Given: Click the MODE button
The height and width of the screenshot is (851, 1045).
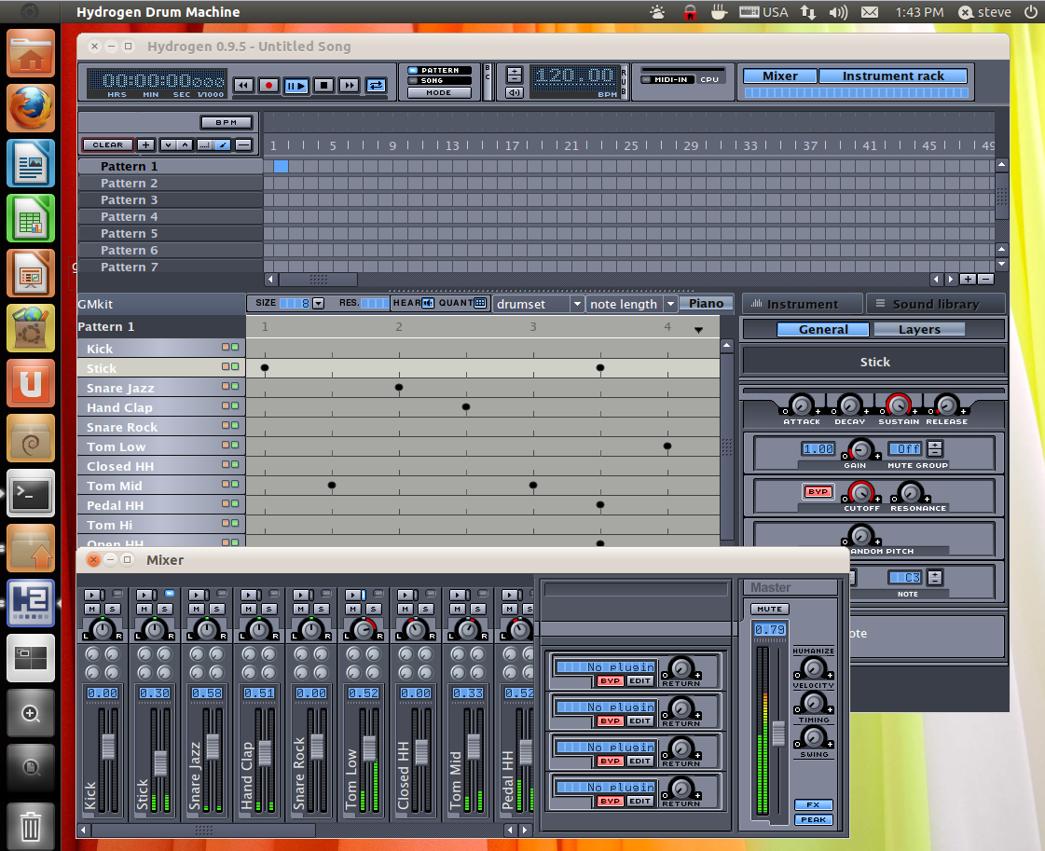Looking at the screenshot, I should pos(439,92).
